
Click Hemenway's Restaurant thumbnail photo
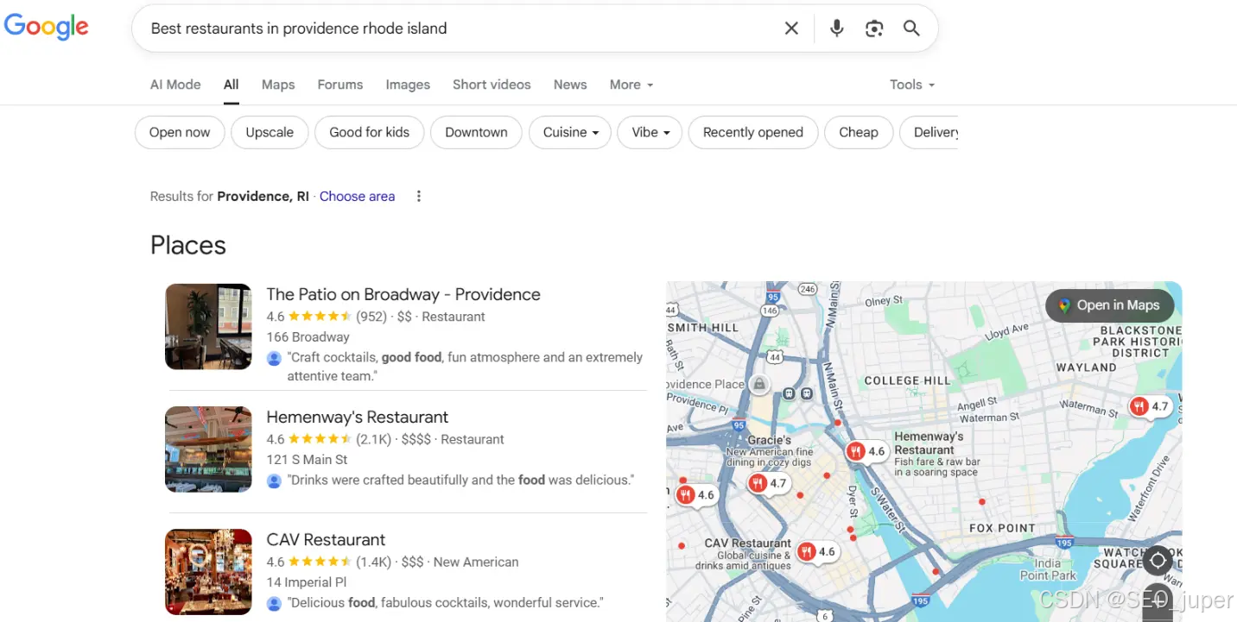coord(208,449)
